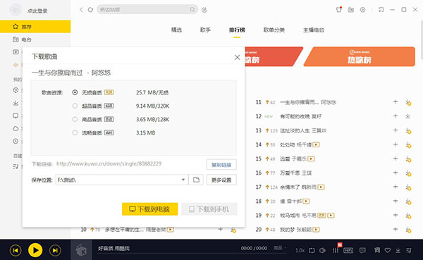Switch to the 歌单分类 tab
The width and height of the screenshot is (423, 260).
click(x=274, y=30)
